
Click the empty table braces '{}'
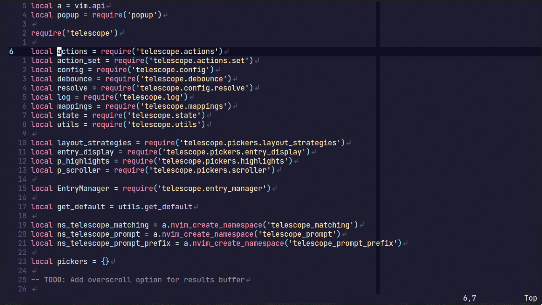[105, 262]
